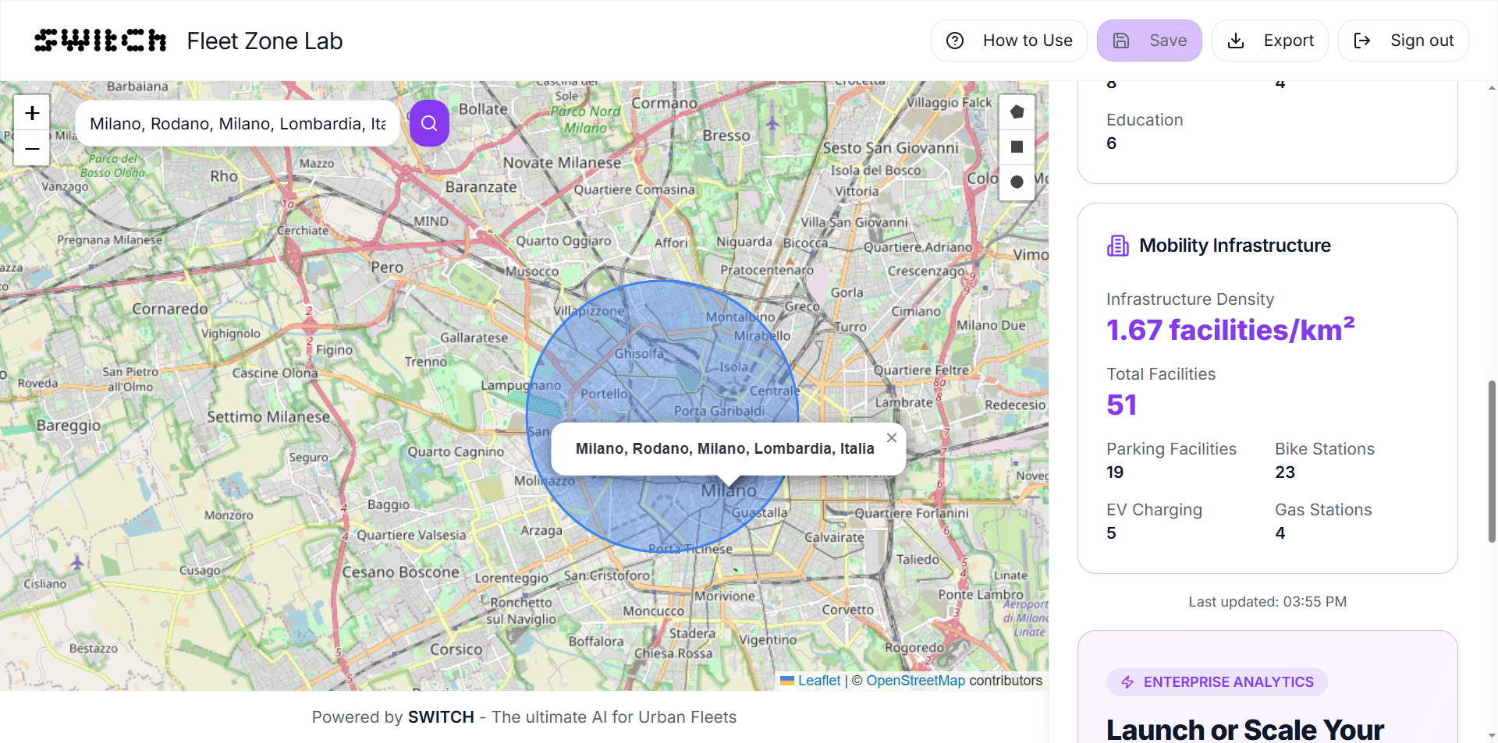Screen dimensions: 1498x743
Task: Click the Fleet Zone Lab title
Action: click(x=264, y=41)
